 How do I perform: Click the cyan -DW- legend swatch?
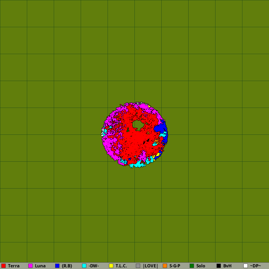(x=84, y=266)
